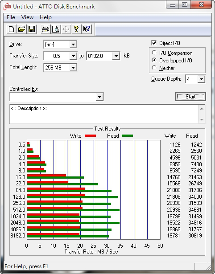Click the yellow question mark About icon
This screenshot has height=274, width=215.
coord(76,29)
